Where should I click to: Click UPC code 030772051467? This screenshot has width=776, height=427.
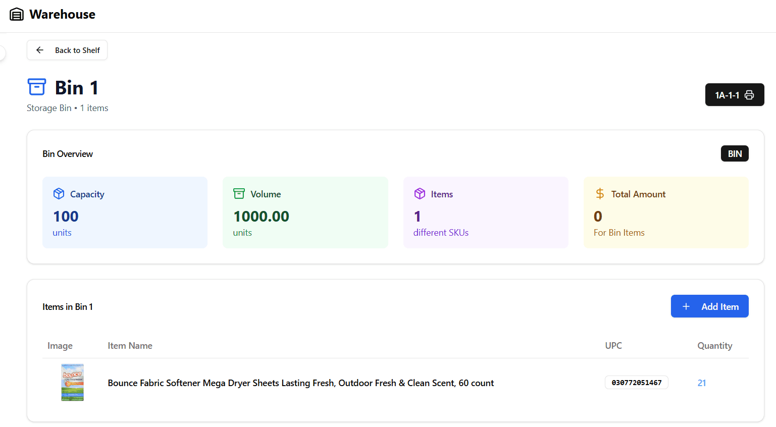636,383
